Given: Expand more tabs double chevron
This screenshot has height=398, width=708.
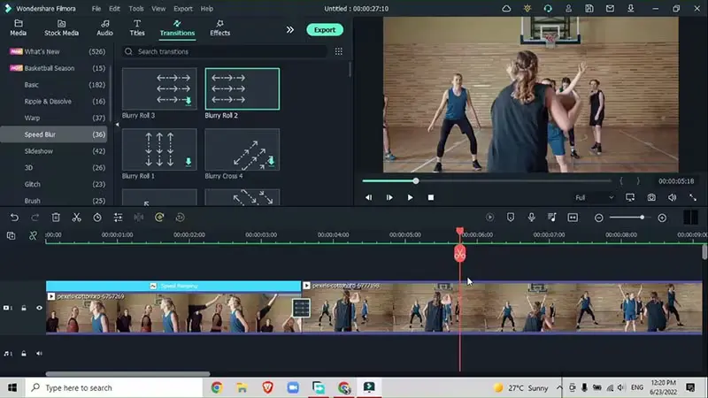Looking at the screenshot, I should 289,29.
